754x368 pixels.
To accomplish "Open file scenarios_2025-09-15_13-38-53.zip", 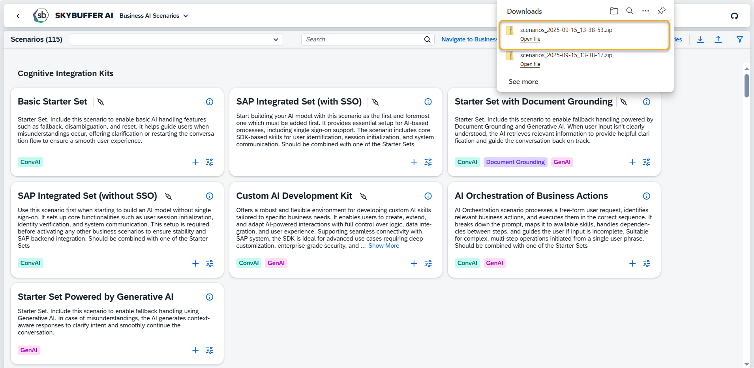I will tap(530, 39).
